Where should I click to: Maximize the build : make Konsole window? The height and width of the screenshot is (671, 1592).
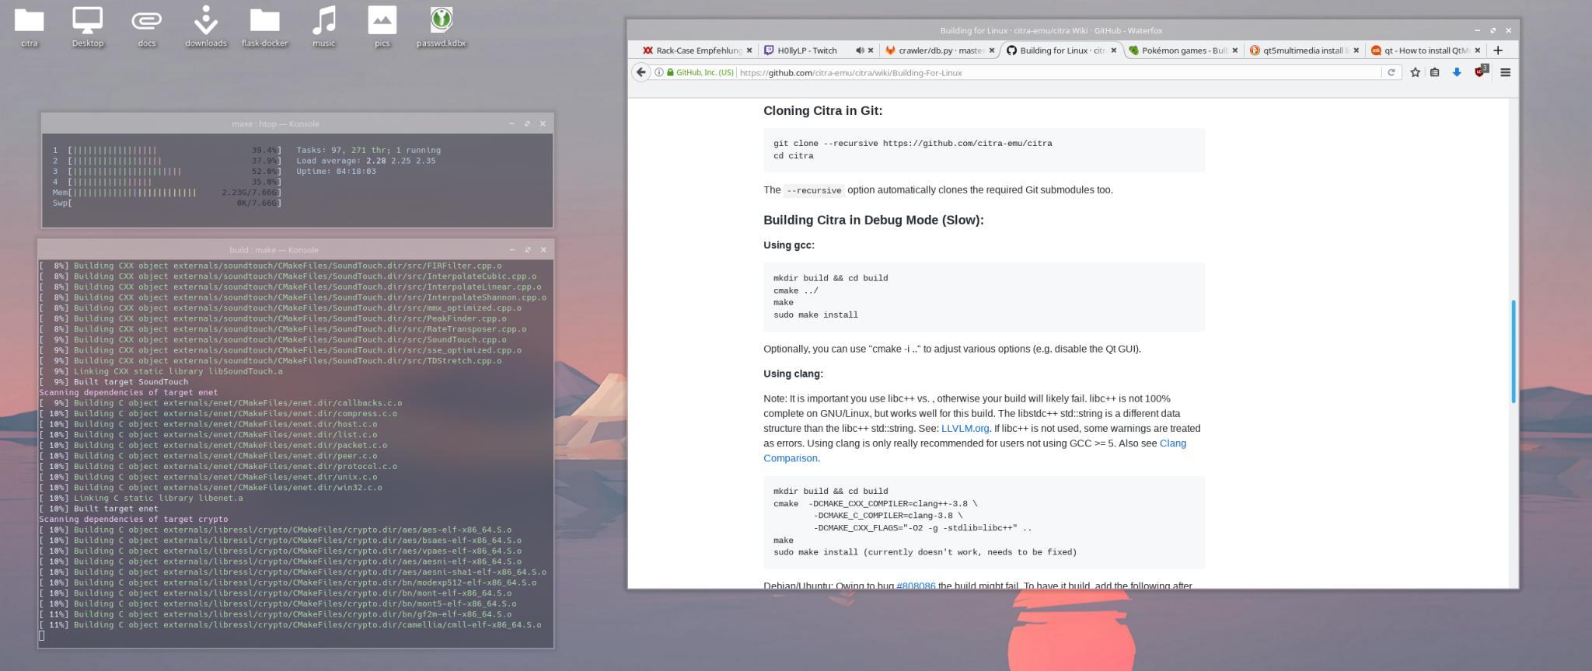tap(527, 249)
